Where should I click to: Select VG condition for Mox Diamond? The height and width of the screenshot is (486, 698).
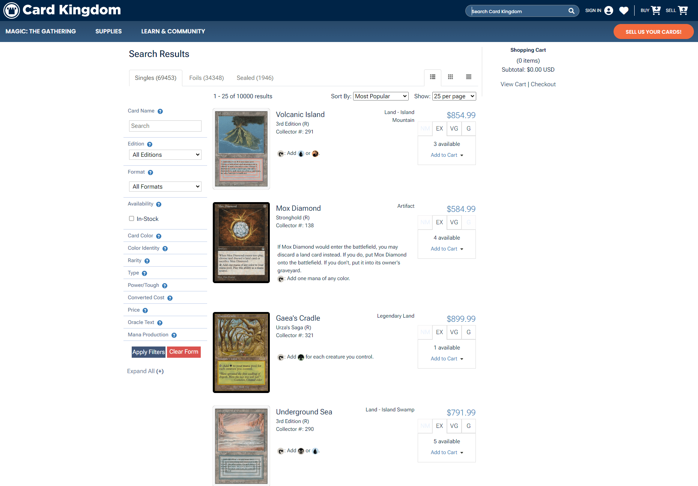[454, 222]
